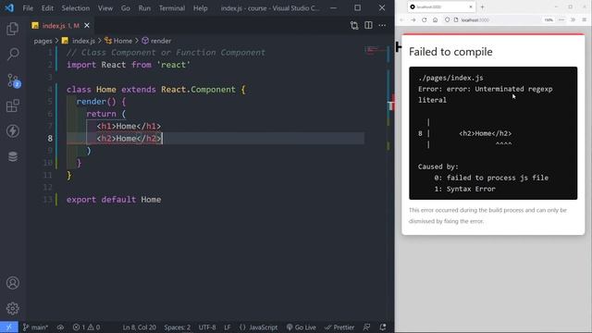The width and height of the screenshot is (592, 333).
Task: Open the Selection menu
Action: point(76,8)
